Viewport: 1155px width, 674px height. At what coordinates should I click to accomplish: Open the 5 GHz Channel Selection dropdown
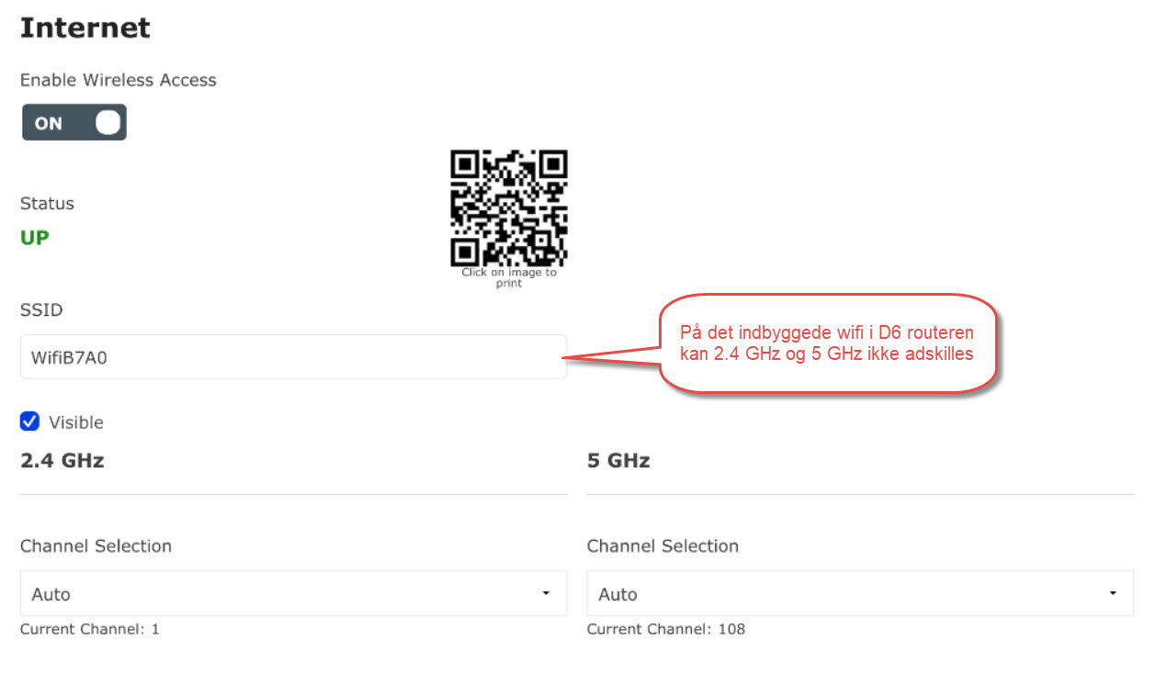click(859, 594)
